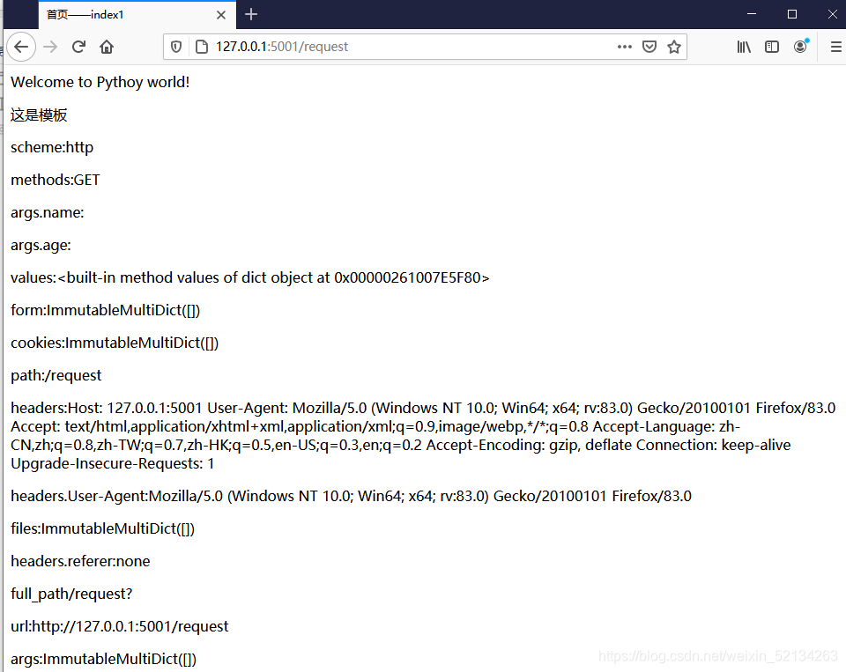Viewport: 846px width, 672px height.
Task: Save the page to Pocket
Action: click(649, 47)
